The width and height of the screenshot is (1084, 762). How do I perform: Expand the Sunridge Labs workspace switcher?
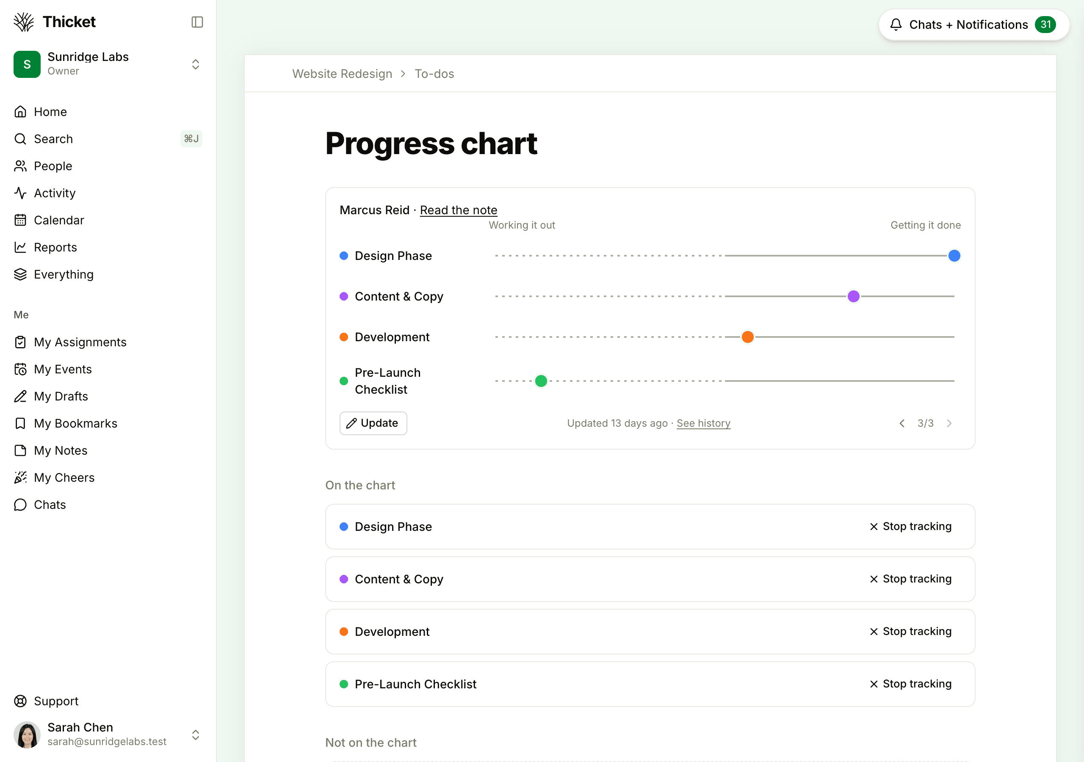[x=196, y=64]
